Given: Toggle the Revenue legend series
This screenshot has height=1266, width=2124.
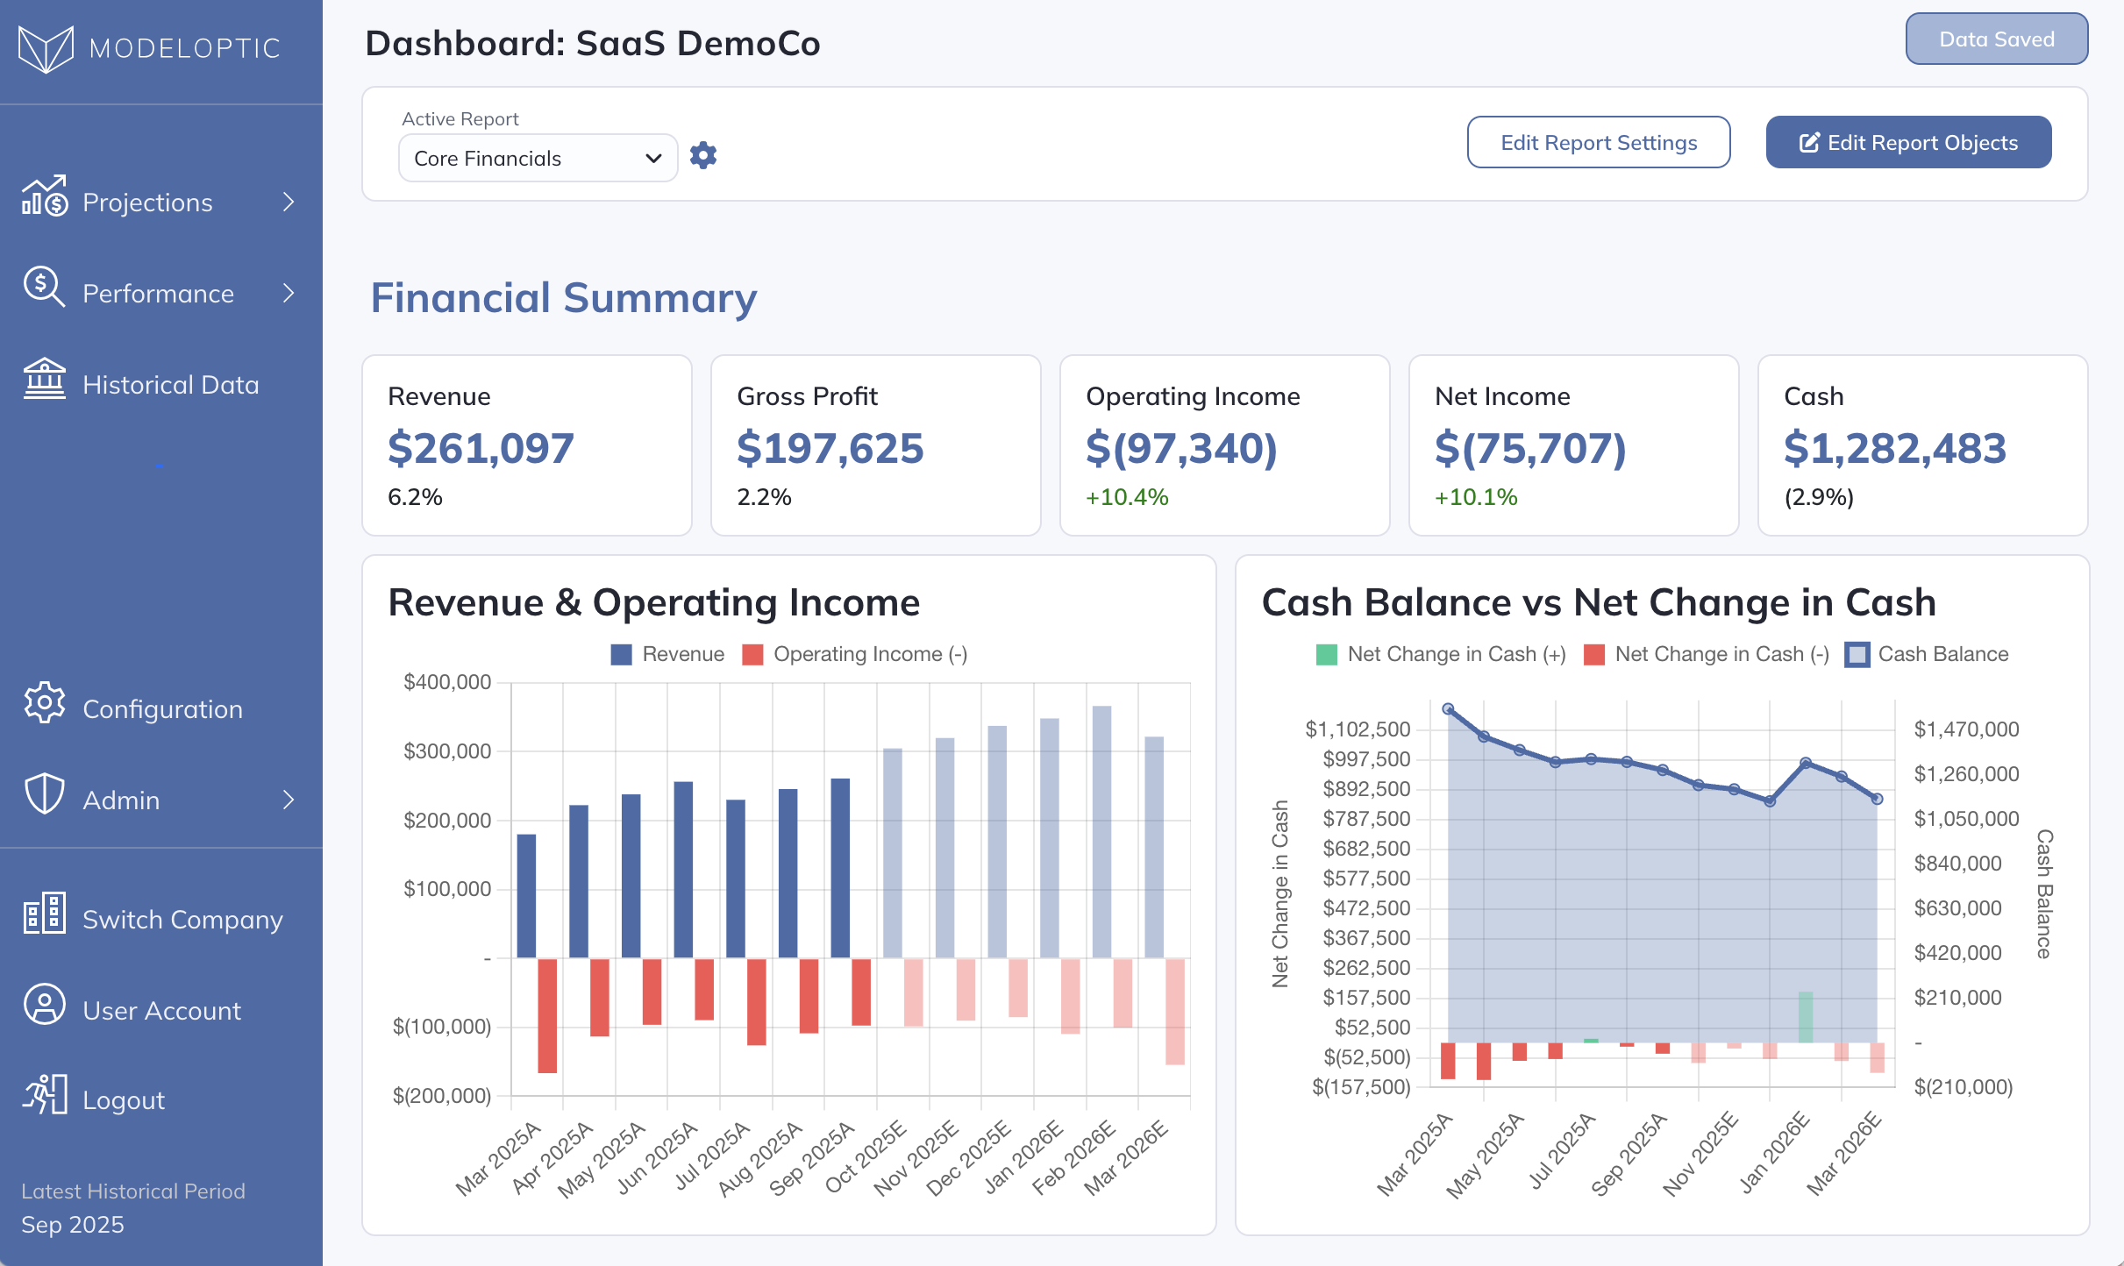Looking at the screenshot, I should click(x=621, y=655).
